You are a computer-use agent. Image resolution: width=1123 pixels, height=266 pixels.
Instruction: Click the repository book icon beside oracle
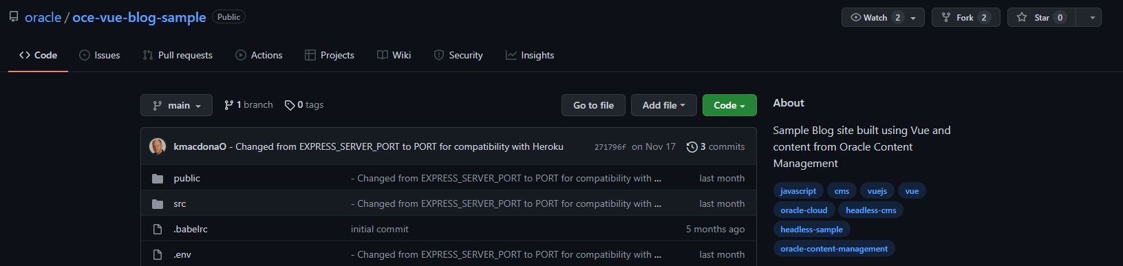(14, 17)
